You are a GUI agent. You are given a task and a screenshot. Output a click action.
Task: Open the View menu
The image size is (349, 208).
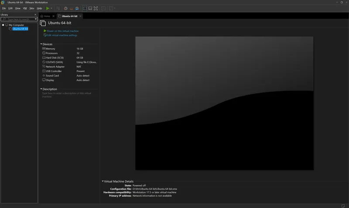tap(17, 8)
